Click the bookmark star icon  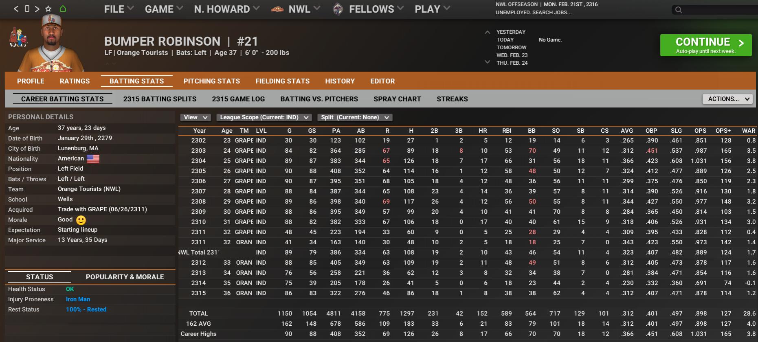click(x=48, y=9)
